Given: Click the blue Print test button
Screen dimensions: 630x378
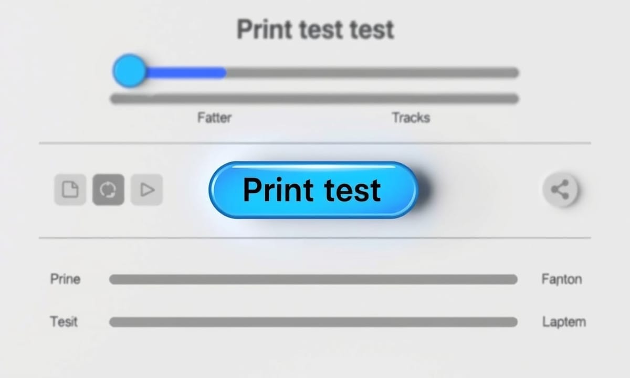Looking at the screenshot, I should coord(313,190).
